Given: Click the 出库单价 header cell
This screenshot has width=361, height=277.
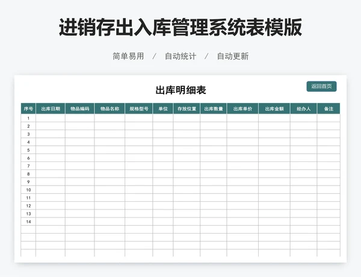Looking at the screenshot, I should [242, 109].
